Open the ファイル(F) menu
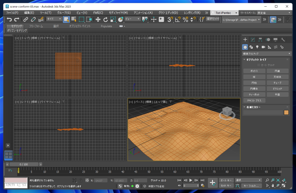This screenshot has height=193, width=296. 12,13
